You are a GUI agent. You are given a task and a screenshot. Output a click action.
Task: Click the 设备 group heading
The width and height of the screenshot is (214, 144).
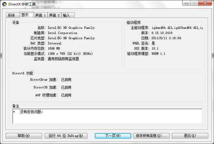pyautogui.click(x=16, y=23)
